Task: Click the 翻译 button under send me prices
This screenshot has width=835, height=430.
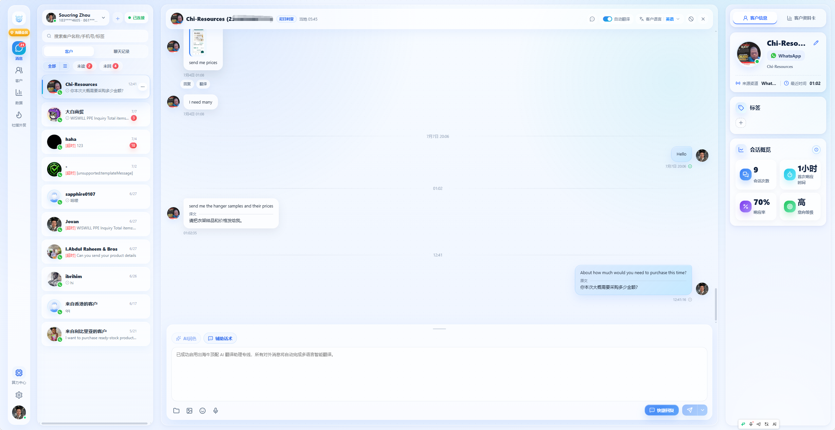Action: 203,84
